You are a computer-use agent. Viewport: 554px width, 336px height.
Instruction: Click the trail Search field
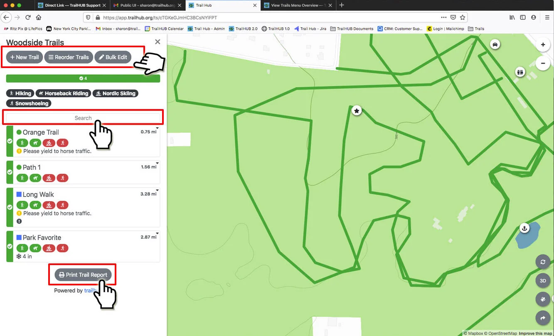coord(83,118)
